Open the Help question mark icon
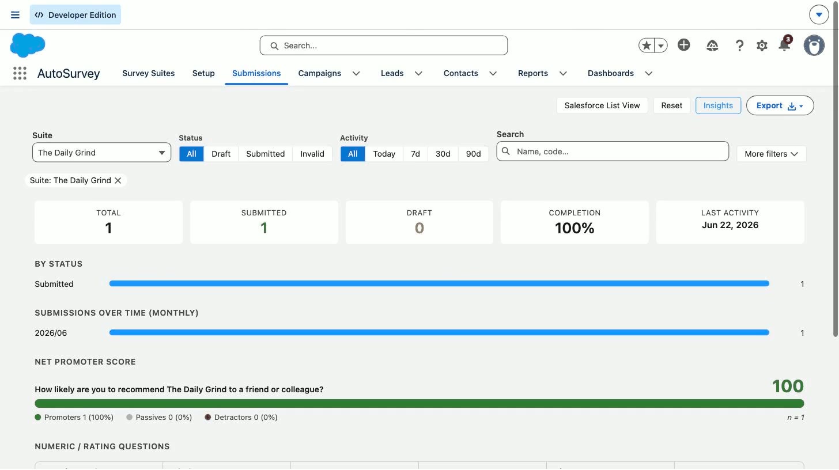The height and width of the screenshot is (470, 839). pyautogui.click(x=739, y=46)
